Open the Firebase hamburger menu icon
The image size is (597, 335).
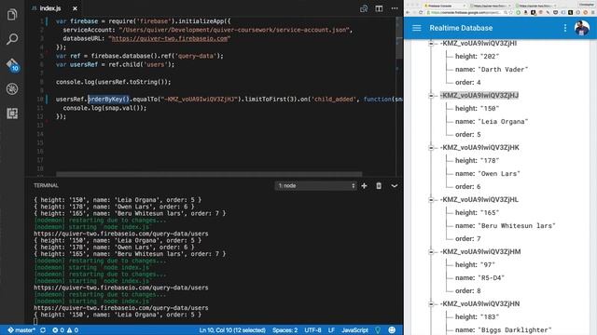click(417, 28)
